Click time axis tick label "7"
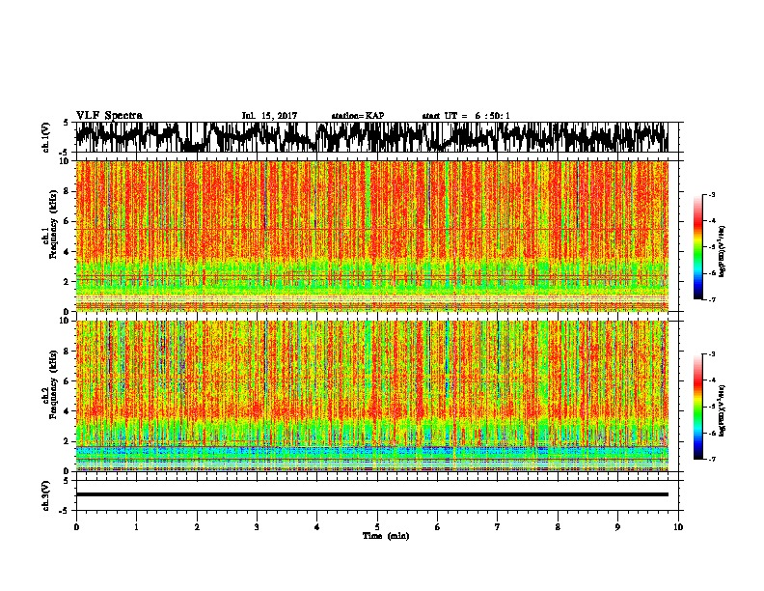 (x=498, y=527)
